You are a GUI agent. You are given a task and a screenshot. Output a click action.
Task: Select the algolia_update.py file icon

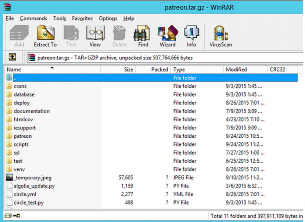pyautogui.click(x=9, y=186)
